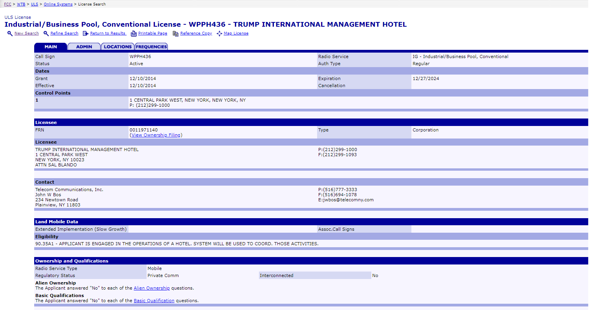This screenshot has height=310, width=589.
Task: Click call sign value WPPH436
Action: [140, 57]
